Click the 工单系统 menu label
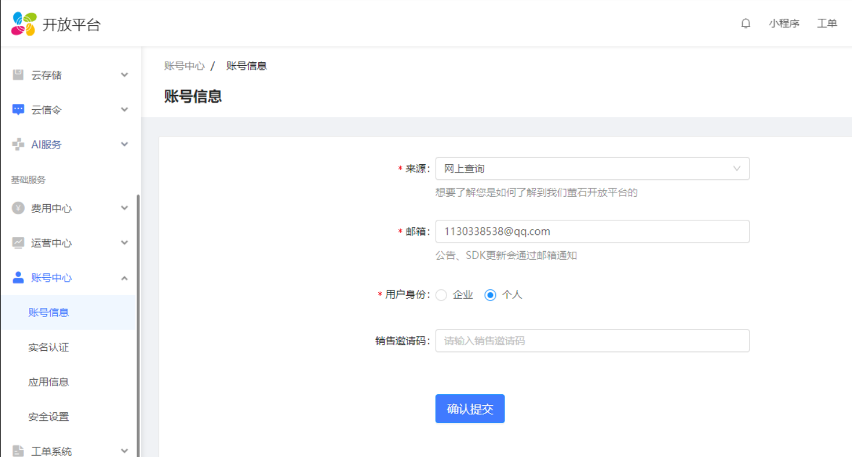Image resolution: width=852 pixels, height=457 pixels. click(x=51, y=451)
